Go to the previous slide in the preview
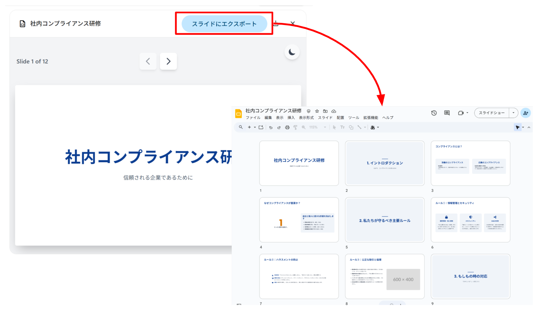The width and height of the screenshot is (539, 312). [x=148, y=61]
